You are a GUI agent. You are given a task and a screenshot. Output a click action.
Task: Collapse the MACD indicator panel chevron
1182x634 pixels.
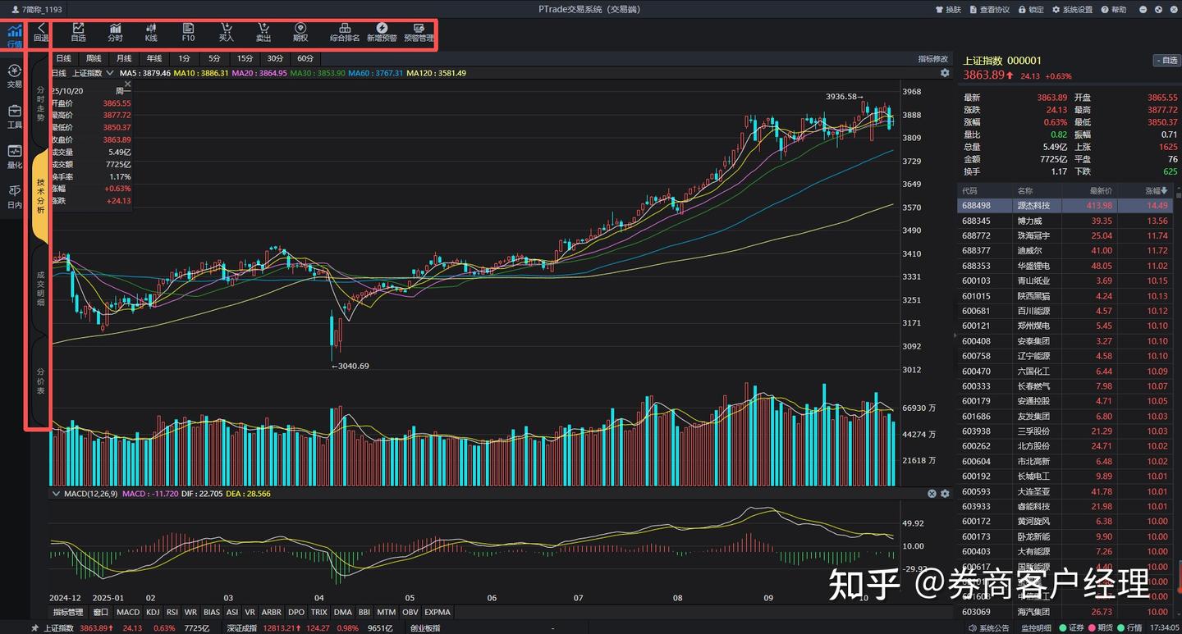coord(57,494)
